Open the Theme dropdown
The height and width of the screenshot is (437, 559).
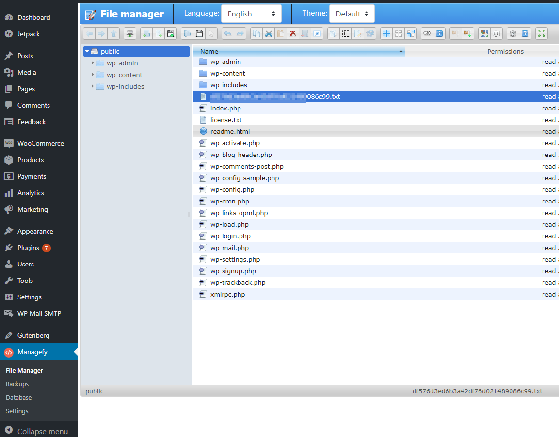(352, 14)
